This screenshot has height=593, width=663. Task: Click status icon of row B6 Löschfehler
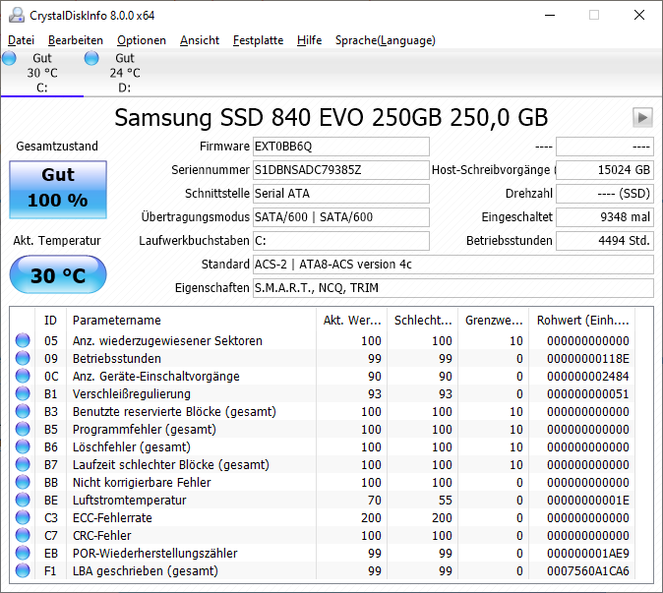23,446
